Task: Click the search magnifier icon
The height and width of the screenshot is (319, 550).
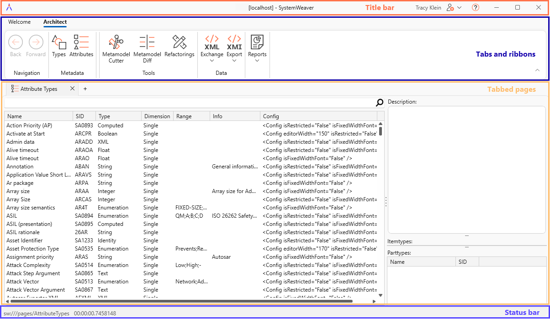Action: click(x=380, y=103)
